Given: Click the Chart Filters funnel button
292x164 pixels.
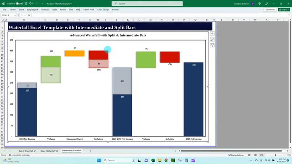Looking at the screenshot, I should pos(212,45).
